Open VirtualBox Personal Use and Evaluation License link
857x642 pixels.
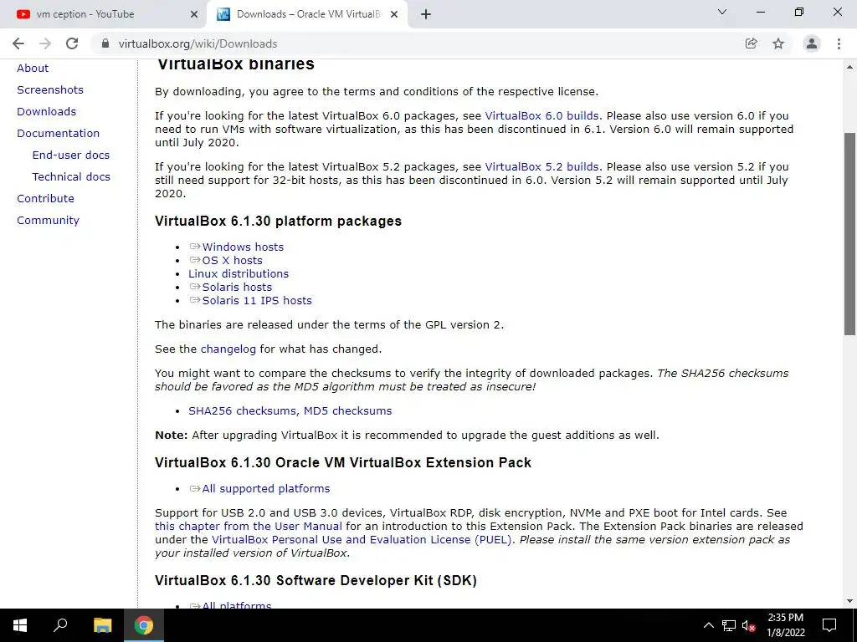[362, 539]
